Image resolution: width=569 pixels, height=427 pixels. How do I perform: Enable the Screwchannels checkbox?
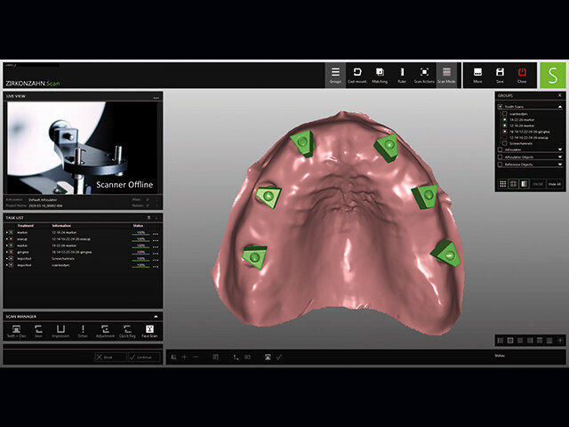[x=504, y=143]
